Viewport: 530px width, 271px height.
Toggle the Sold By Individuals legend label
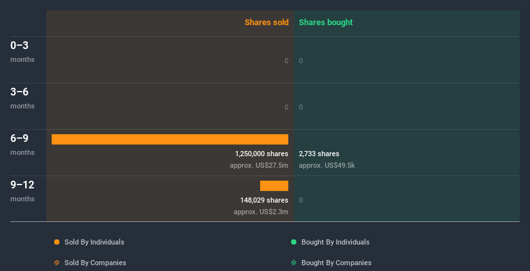(94, 242)
